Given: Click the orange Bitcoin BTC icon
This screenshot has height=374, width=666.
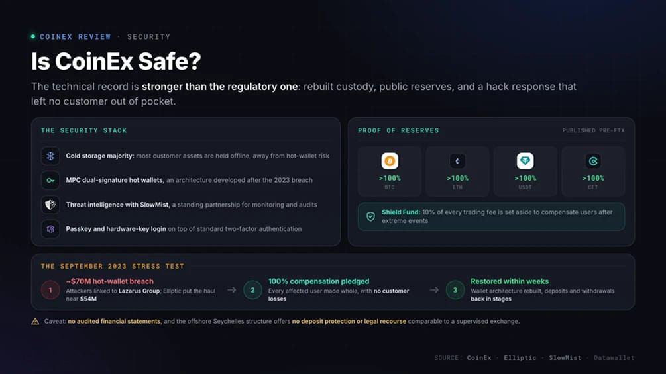Looking at the screenshot, I should (x=390, y=161).
